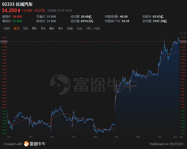The width and height of the screenshot is (187, 149).
Task: Click the 07/15 date label on axis
Action: [x=31, y=137]
